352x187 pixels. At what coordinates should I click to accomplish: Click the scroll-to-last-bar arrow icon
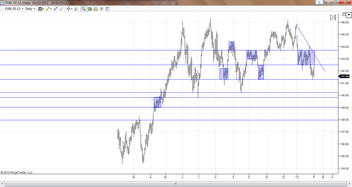point(333,17)
